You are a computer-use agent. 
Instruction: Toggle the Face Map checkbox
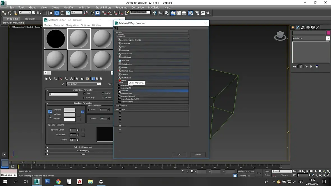tap(85, 98)
